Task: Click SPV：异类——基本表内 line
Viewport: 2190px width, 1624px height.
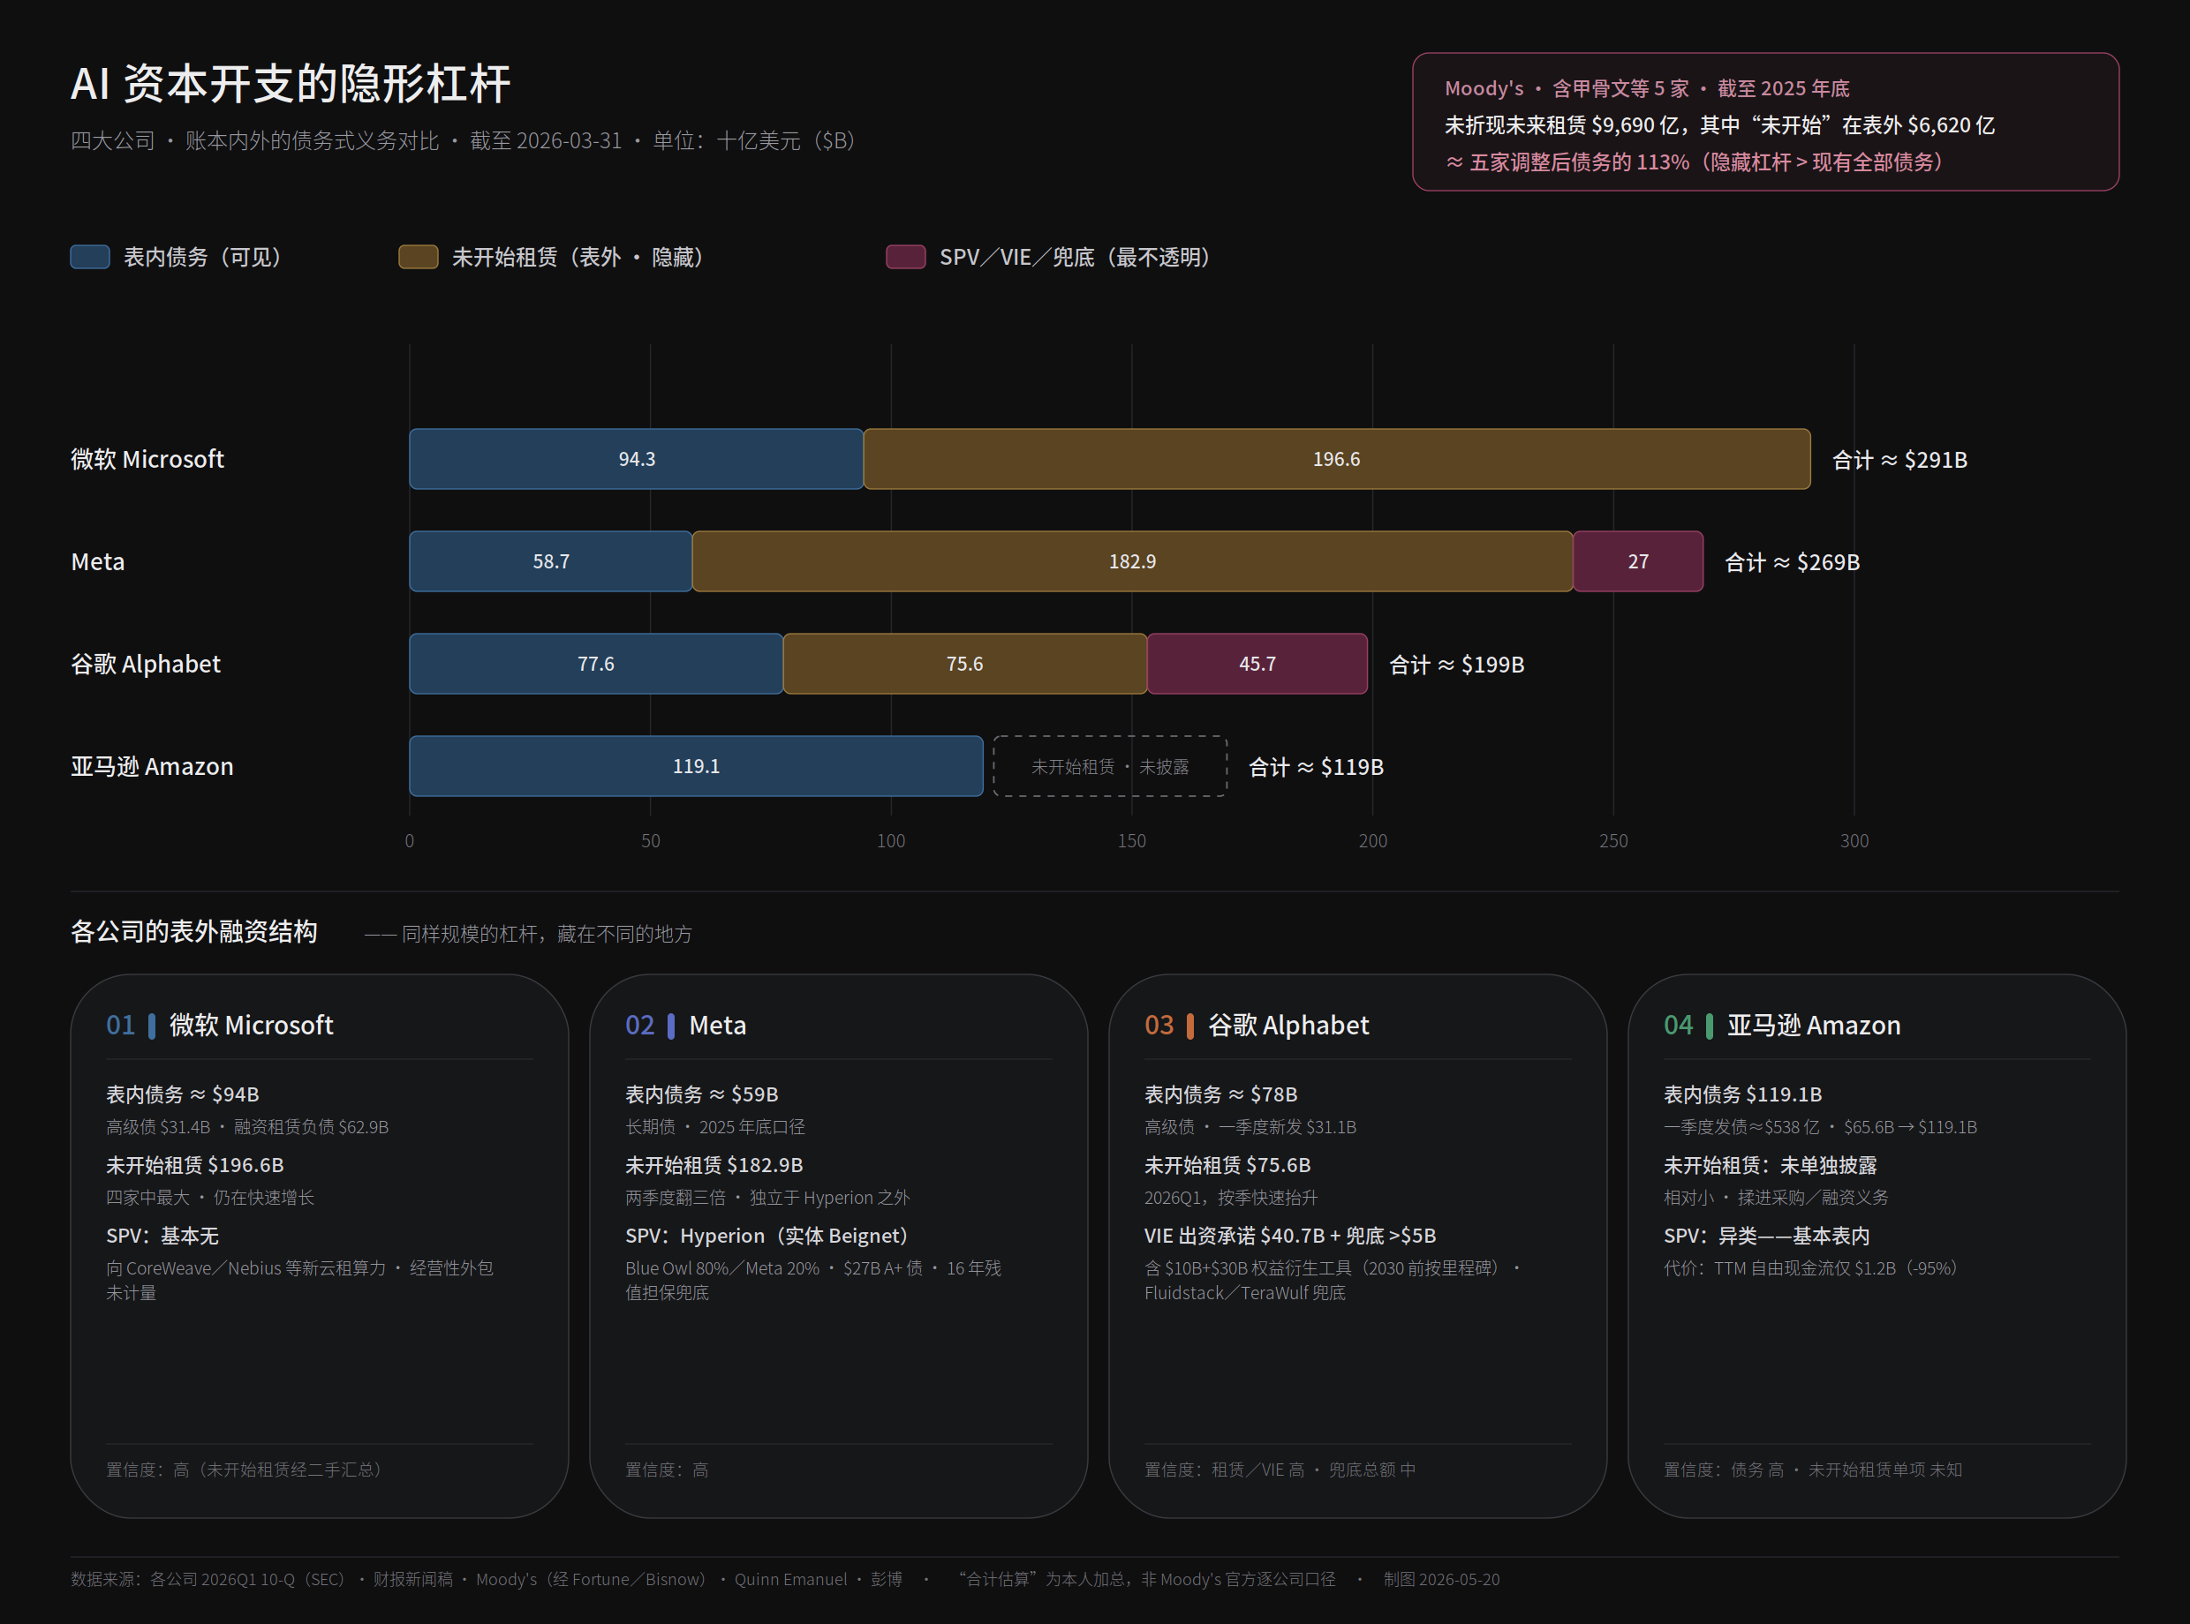Action: [x=1767, y=1236]
